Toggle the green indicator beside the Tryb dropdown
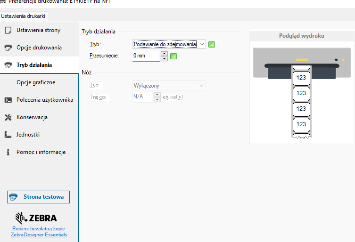 tap(212, 44)
